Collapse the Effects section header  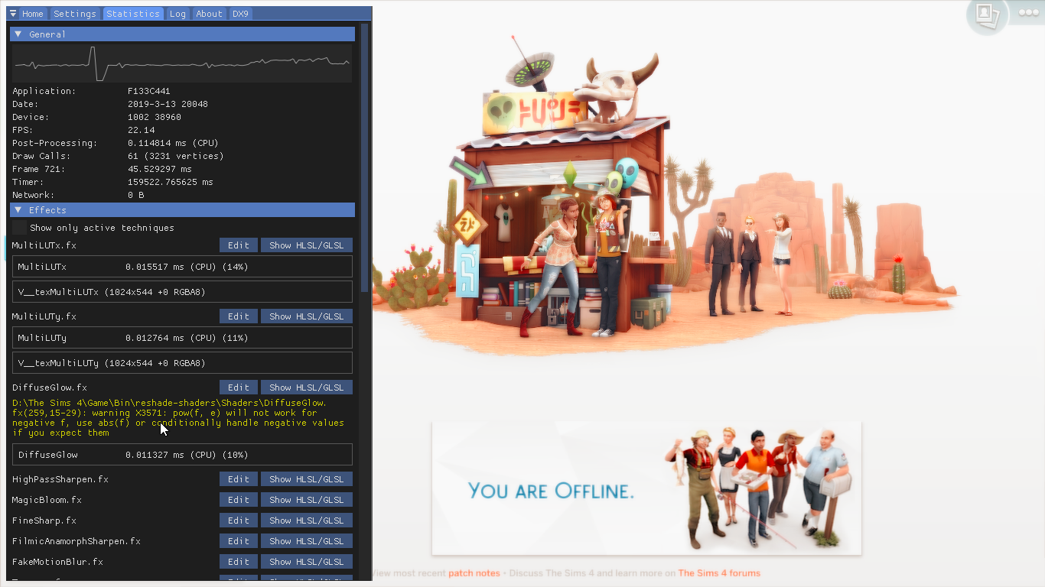pos(182,210)
